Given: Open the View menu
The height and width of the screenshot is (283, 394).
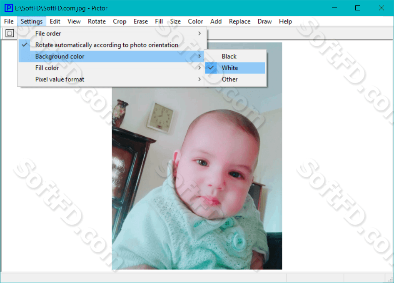Looking at the screenshot, I should (74, 21).
